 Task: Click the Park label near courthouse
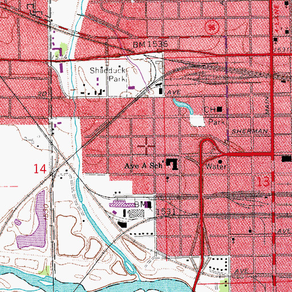click(x=217, y=121)
